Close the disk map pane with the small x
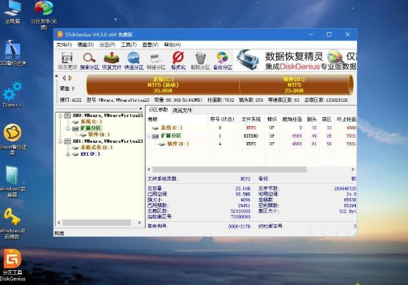This screenshot has width=408, height=285. [57, 76]
